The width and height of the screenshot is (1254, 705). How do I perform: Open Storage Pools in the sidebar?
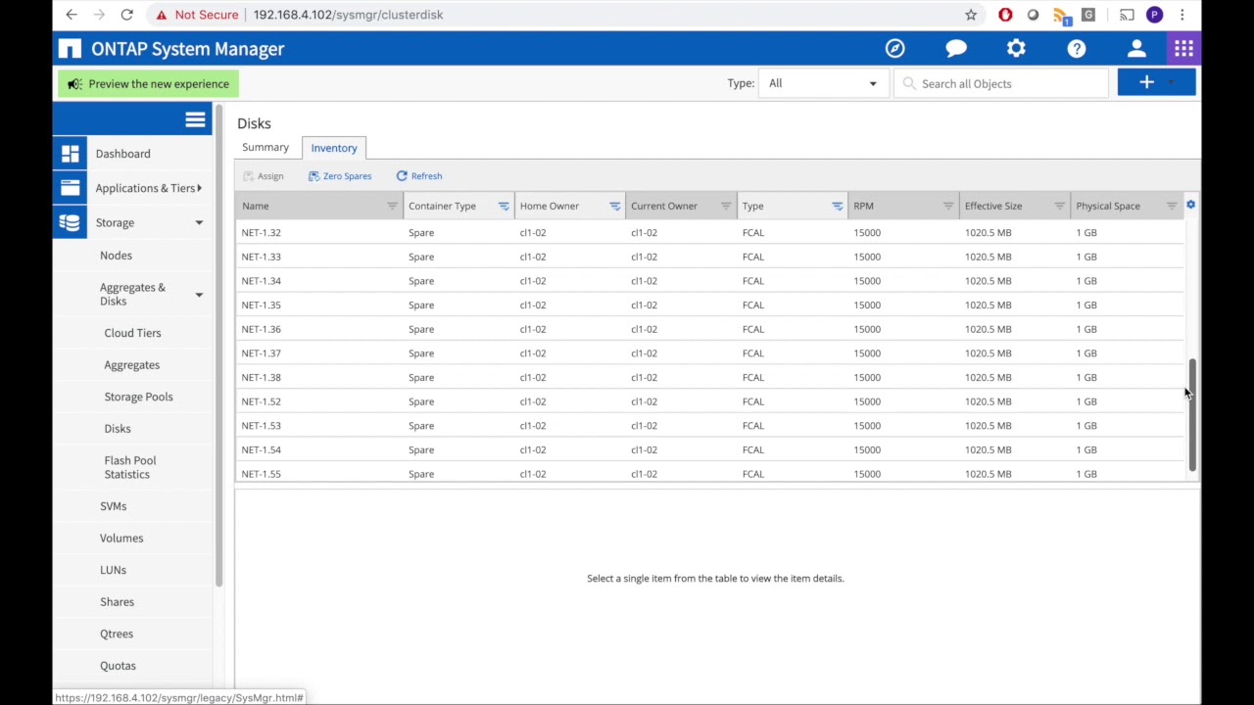138,397
